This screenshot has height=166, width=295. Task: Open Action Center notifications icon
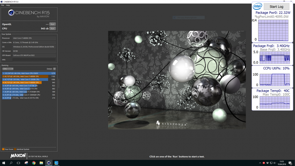290,163
